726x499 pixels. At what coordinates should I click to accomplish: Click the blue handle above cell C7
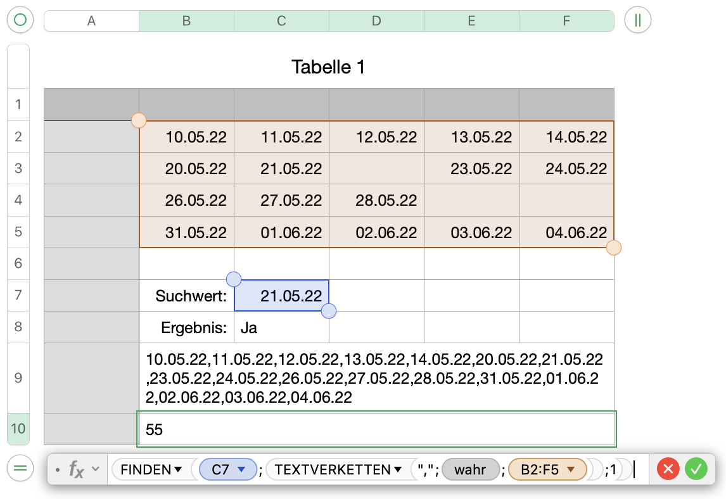[x=234, y=279]
